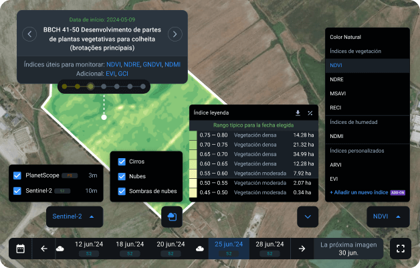
Task: Go to earlier image dates
Action: (x=44, y=249)
